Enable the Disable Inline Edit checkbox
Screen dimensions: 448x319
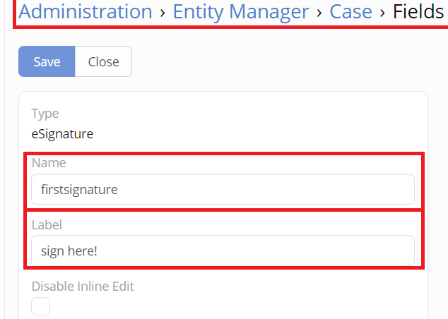[x=40, y=306]
